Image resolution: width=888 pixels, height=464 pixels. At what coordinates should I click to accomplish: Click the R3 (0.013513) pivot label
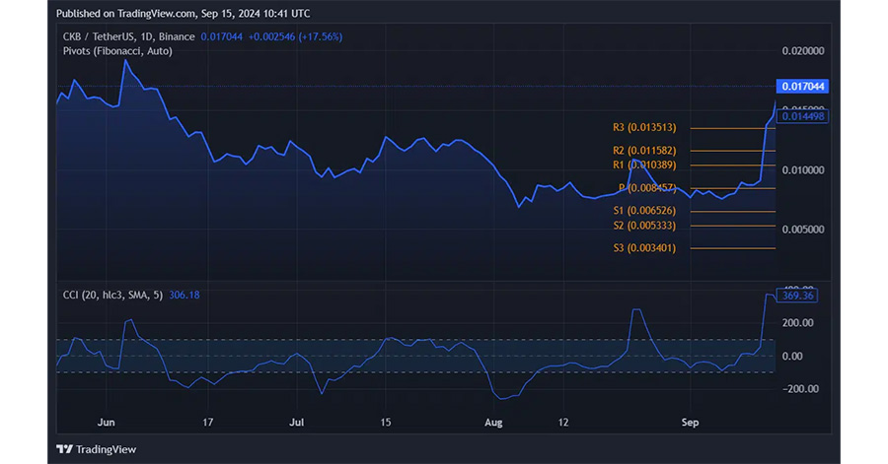click(644, 128)
